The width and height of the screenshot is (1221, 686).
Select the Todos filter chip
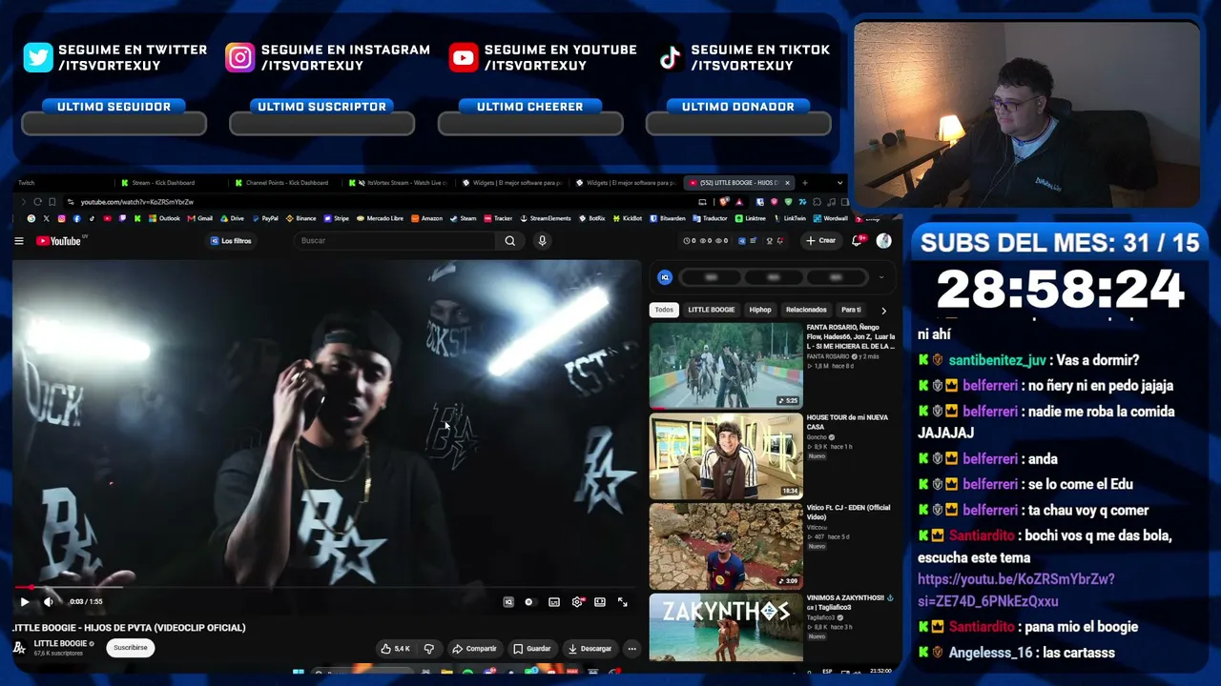tap(664, 310)
